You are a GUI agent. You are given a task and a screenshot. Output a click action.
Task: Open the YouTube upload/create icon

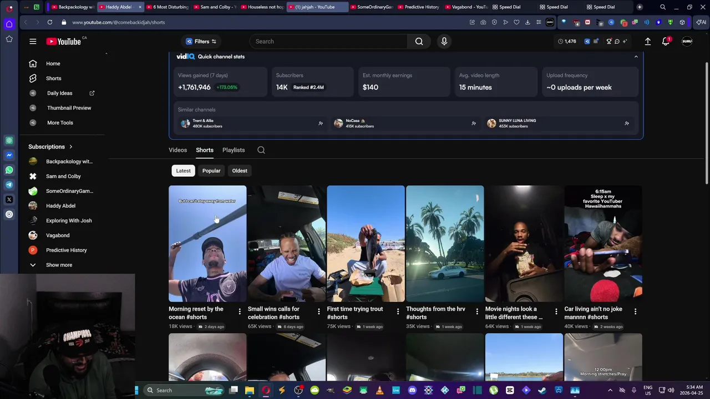[x=647, y=42]
